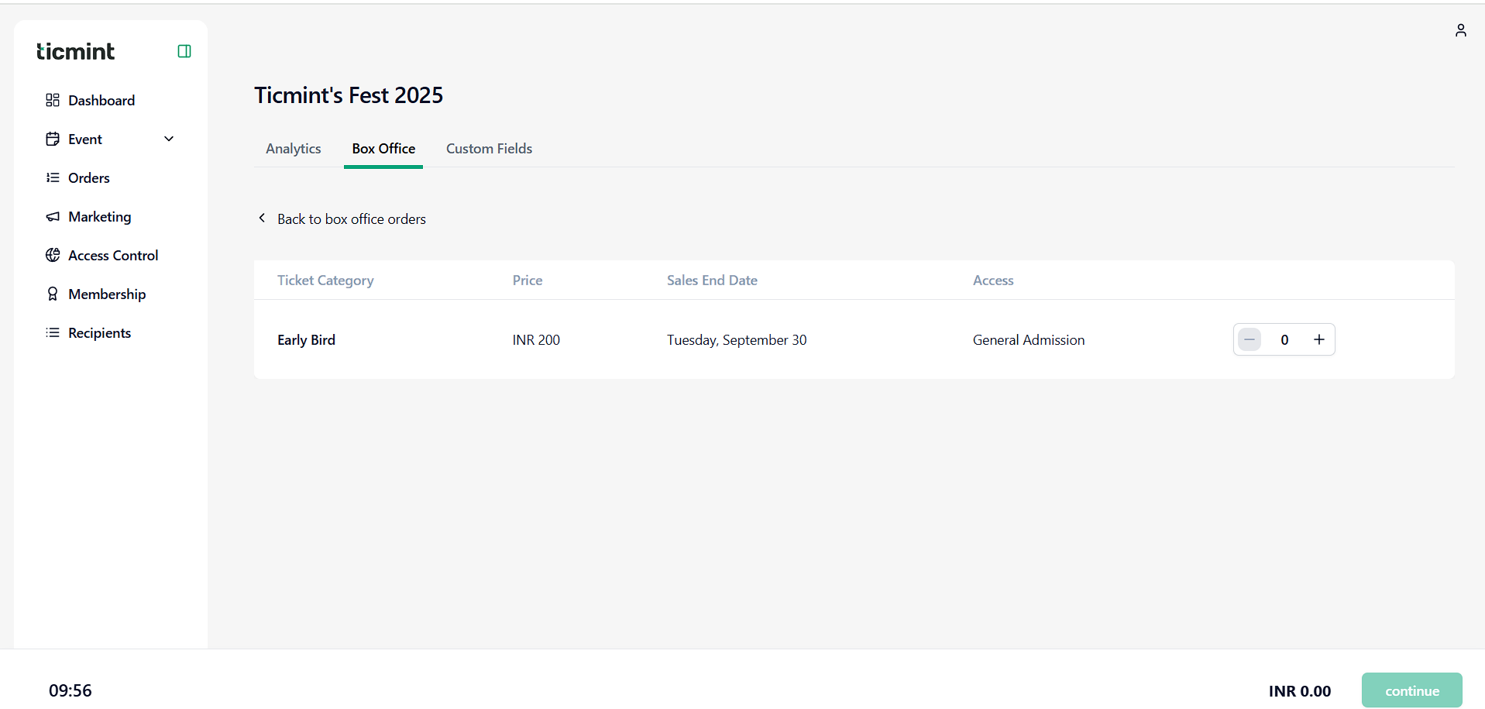
Task: Open the Custom Fields tab
Action: point(489,149)
